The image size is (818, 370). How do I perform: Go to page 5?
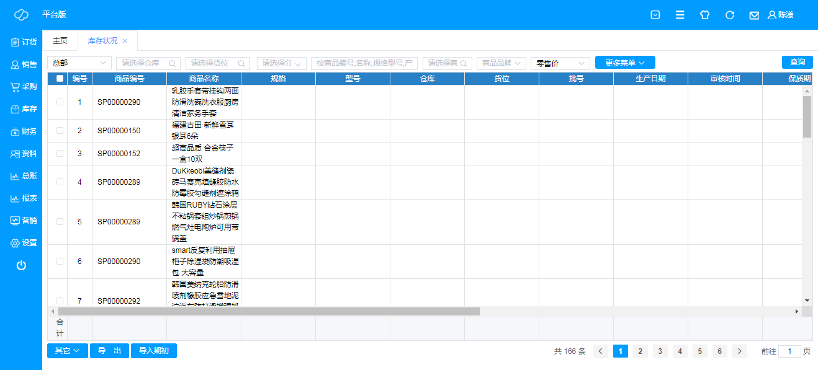pyautogui.click(x=700, y=351)
